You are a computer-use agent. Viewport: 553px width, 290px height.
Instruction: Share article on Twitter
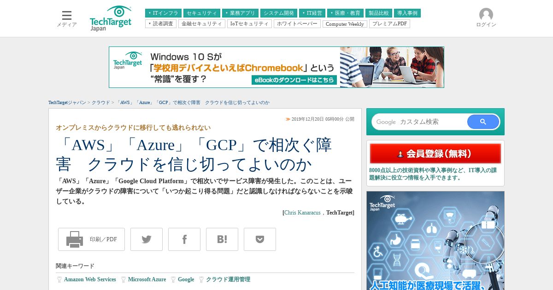pos(147,239)
